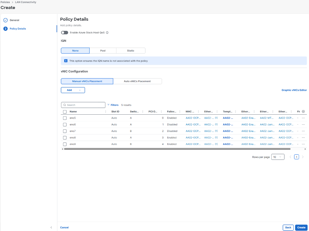This screenshot has width=309, height=231.
Task: Open the actions menu for eno9 row
Action: point(303,144)
